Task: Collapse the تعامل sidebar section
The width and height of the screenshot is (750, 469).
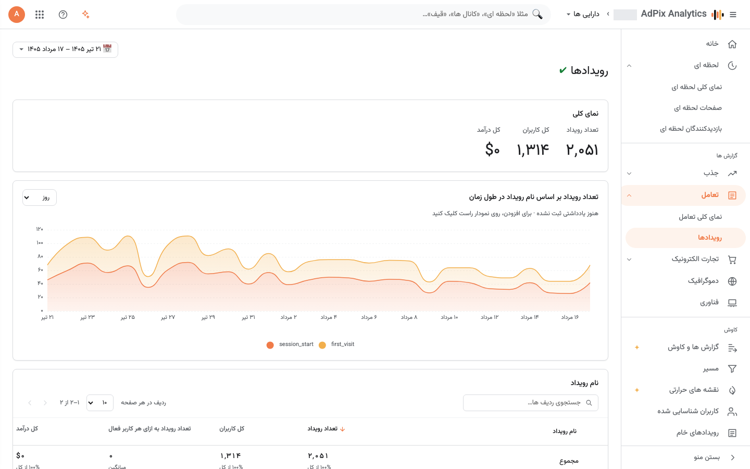Action: tap(629, 195)
